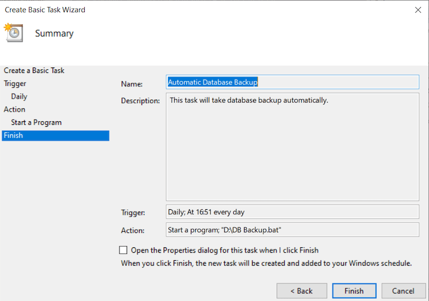
Task: Go to the Create a Basic Task step
Action: point(34,70)
